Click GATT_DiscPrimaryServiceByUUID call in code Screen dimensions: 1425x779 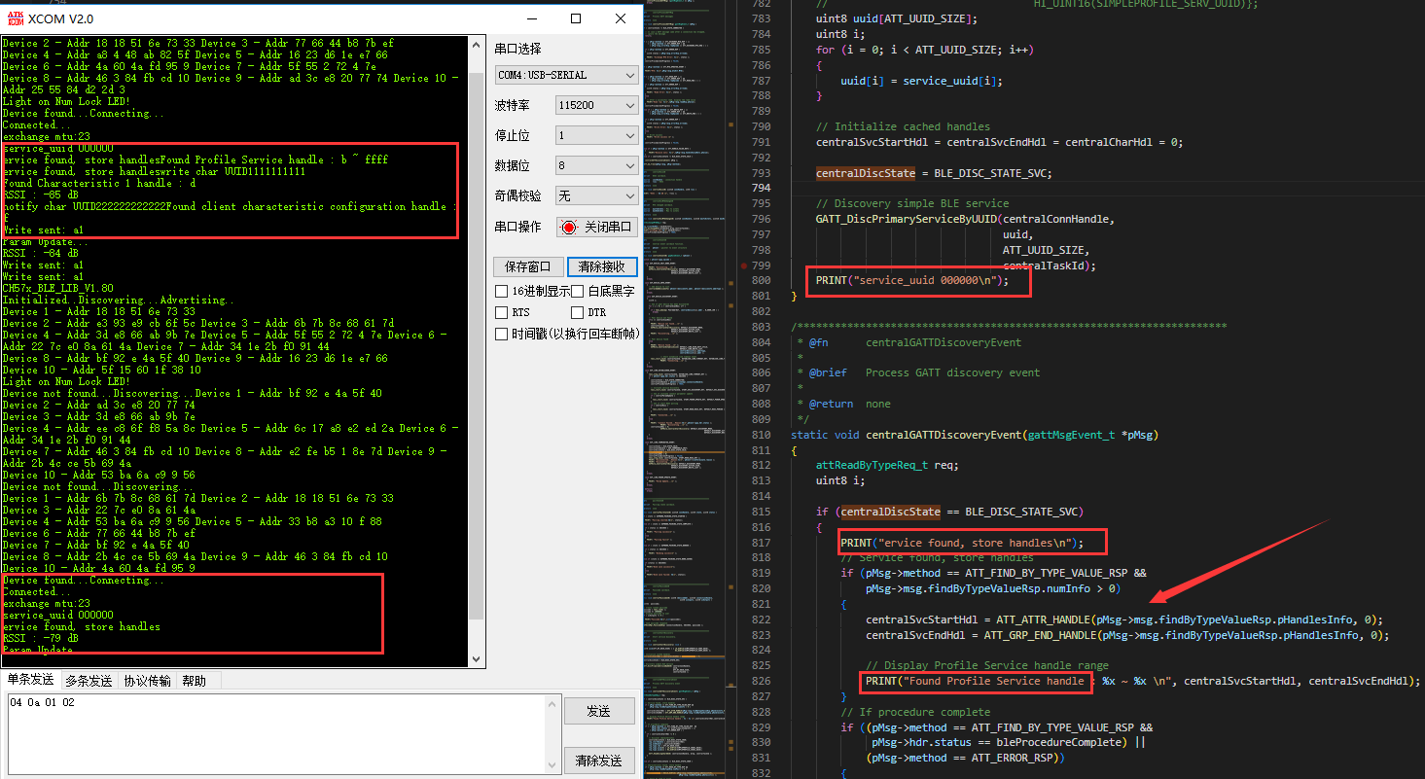click(965, 219)
